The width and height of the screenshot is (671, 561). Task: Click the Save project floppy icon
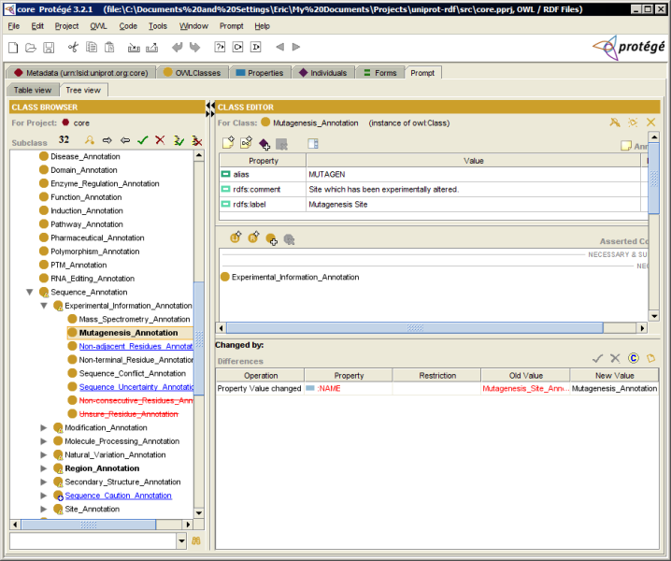[x=49, y=47]
